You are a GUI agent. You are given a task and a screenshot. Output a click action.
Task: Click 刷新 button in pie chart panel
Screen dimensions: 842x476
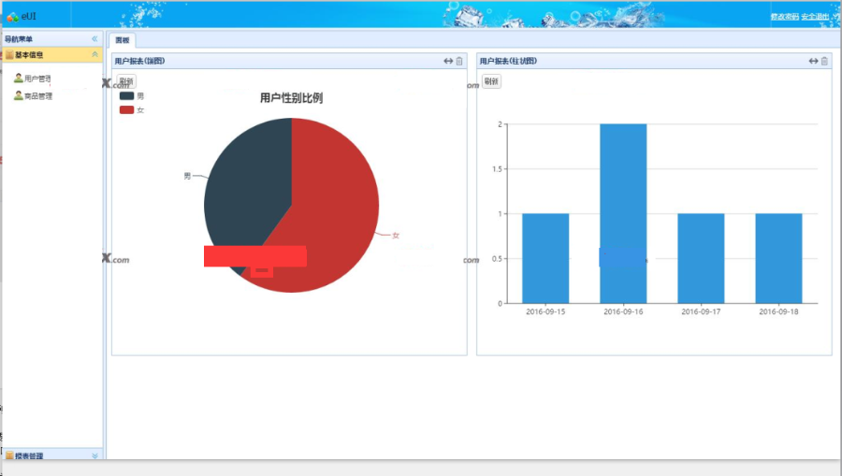(x=126, y=81)
